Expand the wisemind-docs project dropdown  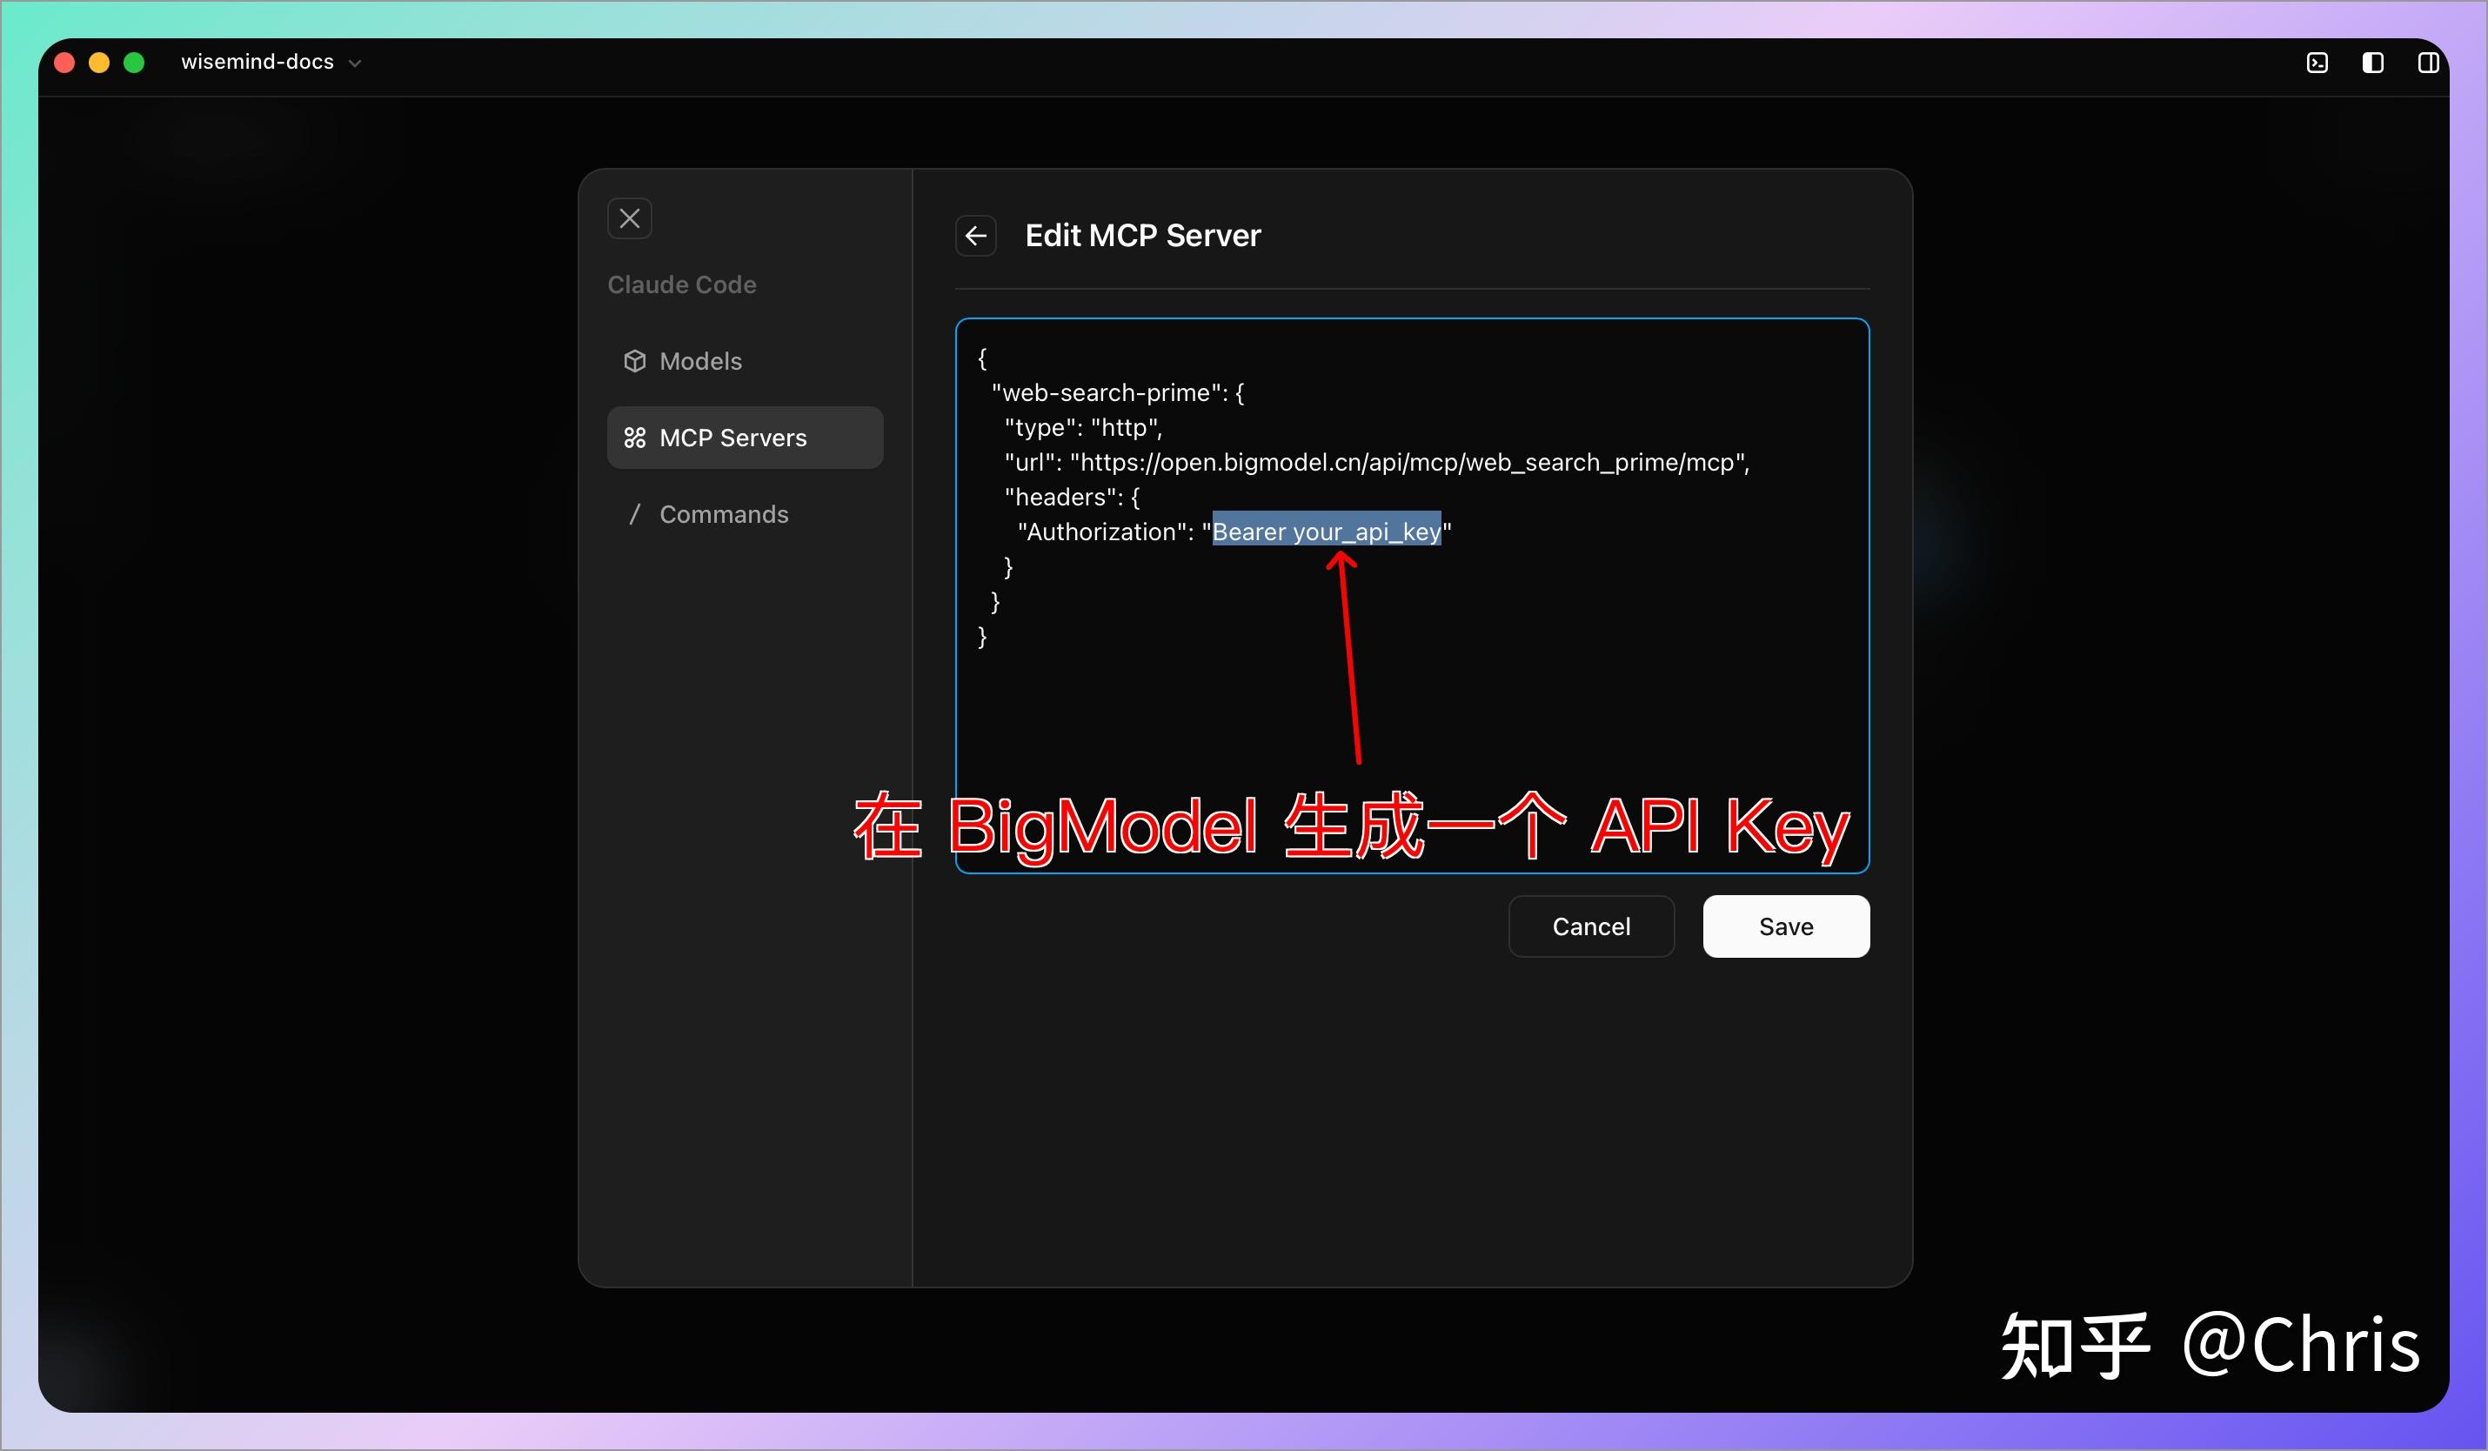356,64
